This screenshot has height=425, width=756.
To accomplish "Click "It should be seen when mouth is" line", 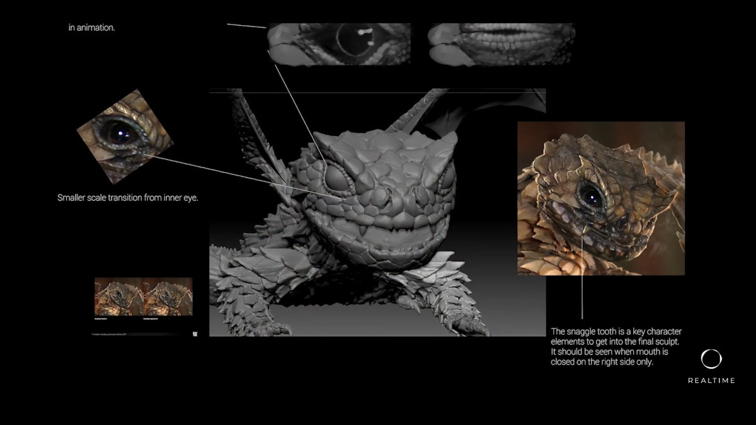I will [609, 352].
